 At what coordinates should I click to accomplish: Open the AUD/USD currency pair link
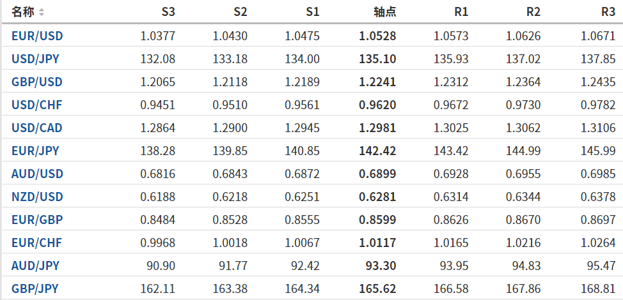tap(37, 174)
